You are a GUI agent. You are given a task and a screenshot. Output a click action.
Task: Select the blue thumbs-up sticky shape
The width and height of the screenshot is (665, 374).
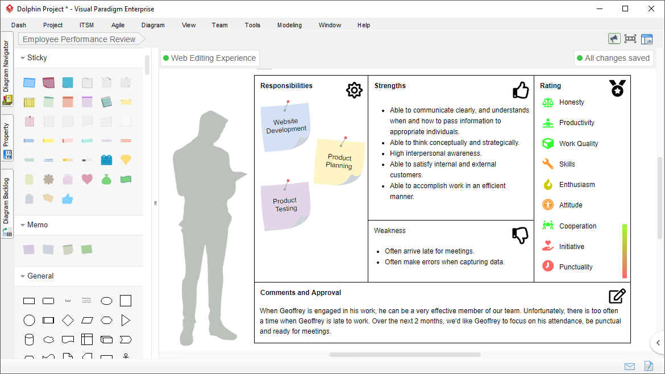[68, 198]
